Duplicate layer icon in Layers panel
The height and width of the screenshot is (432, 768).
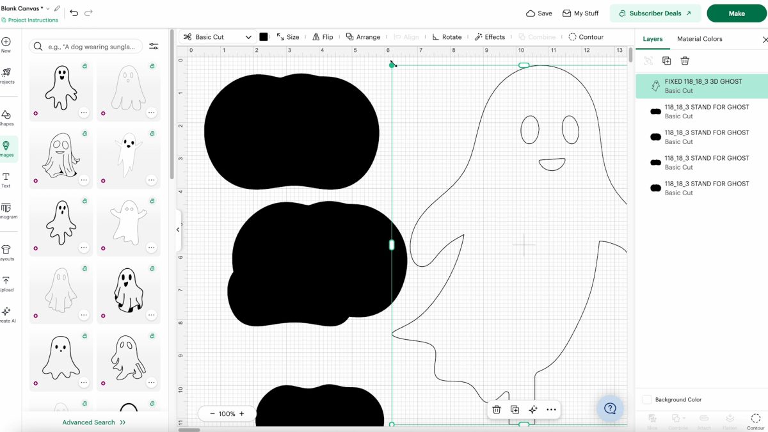(x=666, y=61)
